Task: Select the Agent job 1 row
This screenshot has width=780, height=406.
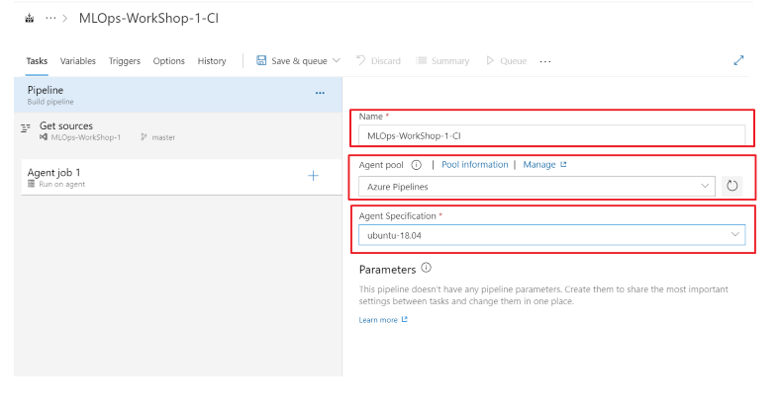Action: (x=181, y=177)
